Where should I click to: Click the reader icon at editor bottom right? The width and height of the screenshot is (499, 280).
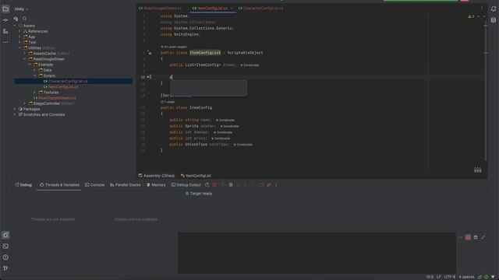(x=478, y=170)
